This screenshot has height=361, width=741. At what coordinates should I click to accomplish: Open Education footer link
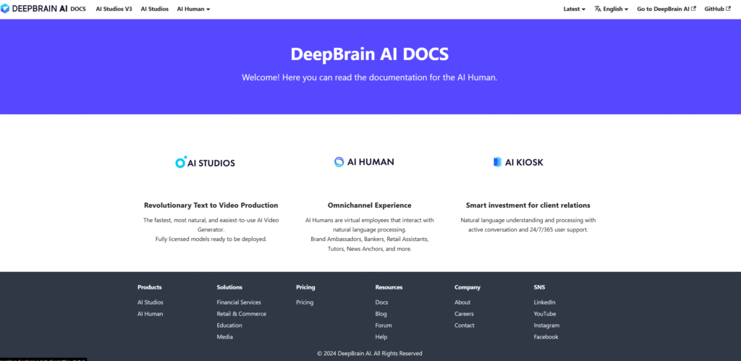[x=229, y=326]
